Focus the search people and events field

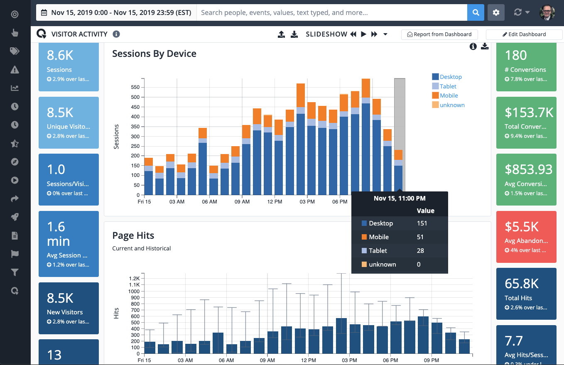[x=331, y=12]
